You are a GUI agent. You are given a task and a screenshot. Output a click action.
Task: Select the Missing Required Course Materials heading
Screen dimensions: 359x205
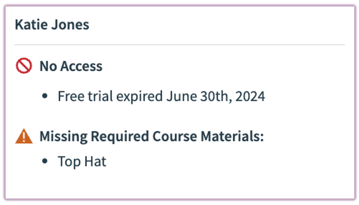coord(152,137)
